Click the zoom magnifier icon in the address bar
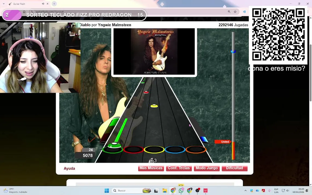Screen dimensions: 312x195 [229, 12]
